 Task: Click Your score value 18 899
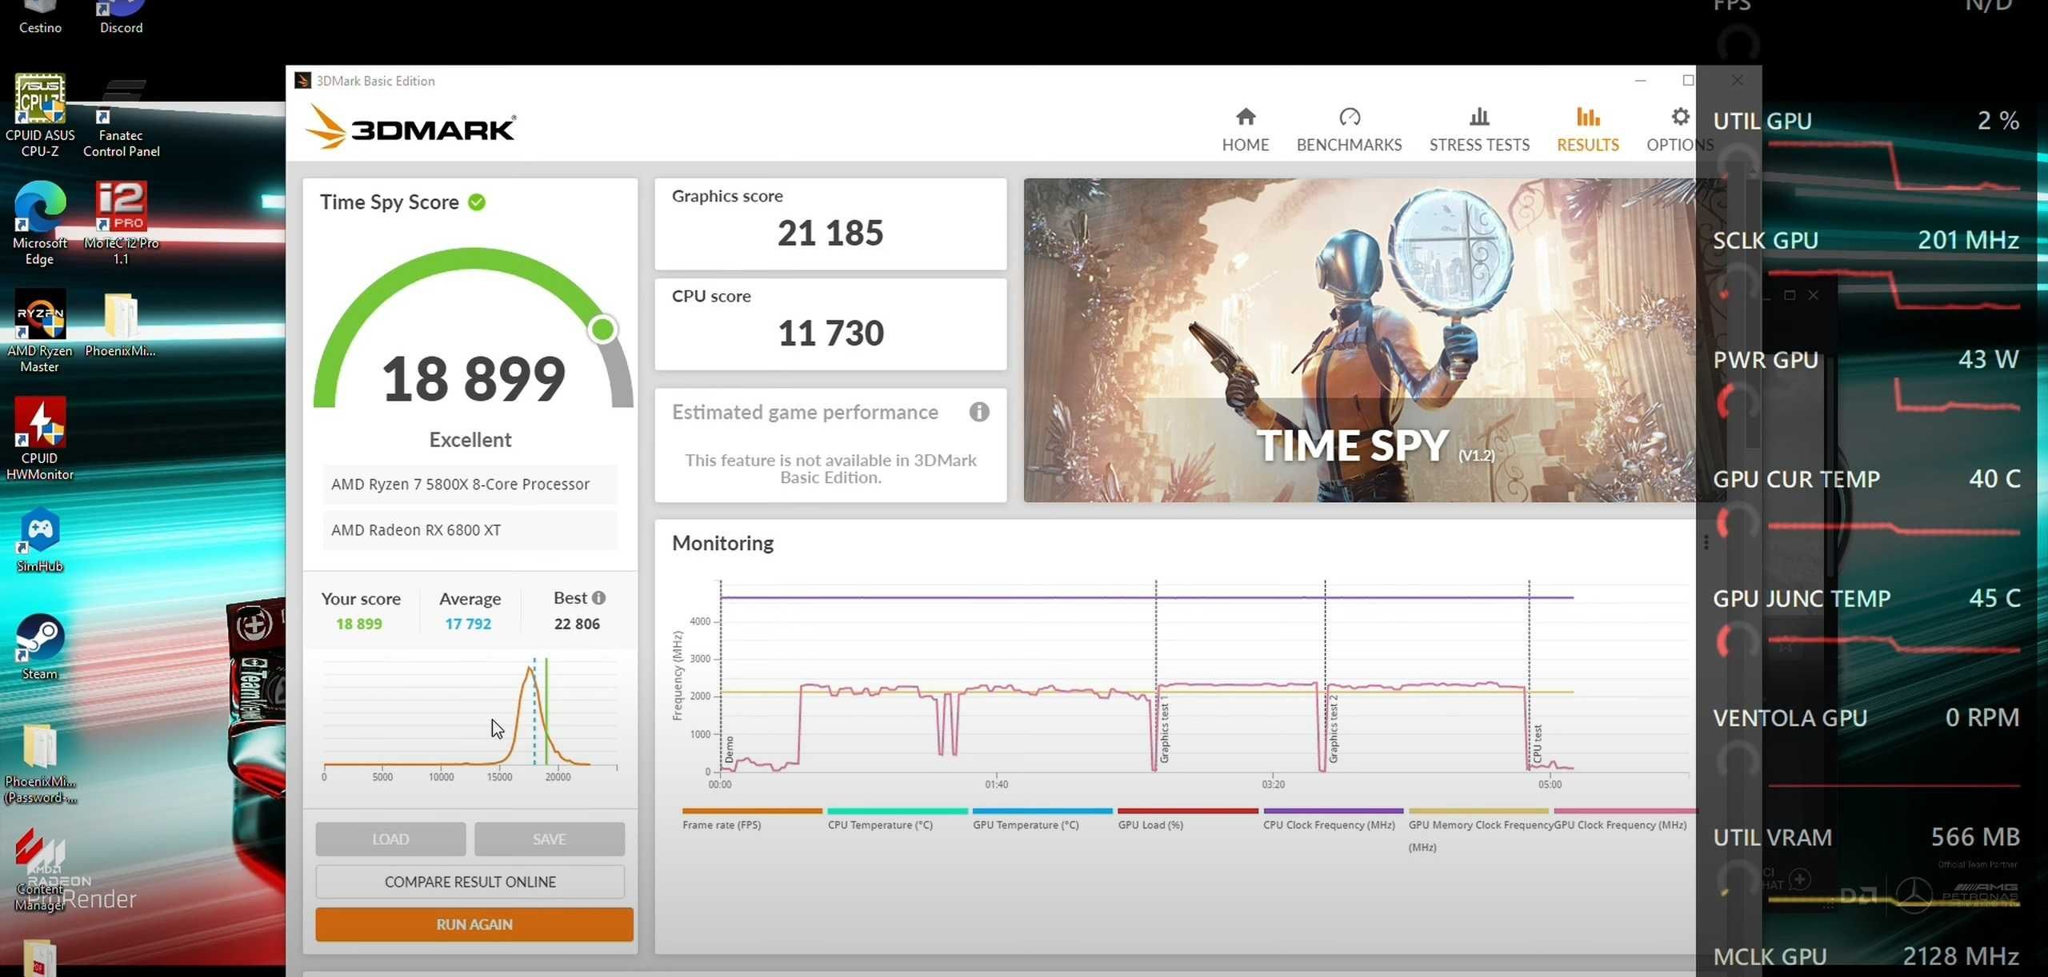pos(358,624)
